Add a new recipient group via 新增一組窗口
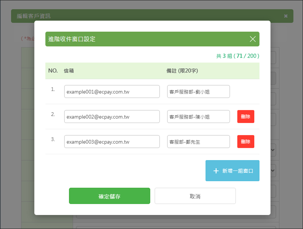This screenshot has height=229, width=303. click(x=233, y=170)
